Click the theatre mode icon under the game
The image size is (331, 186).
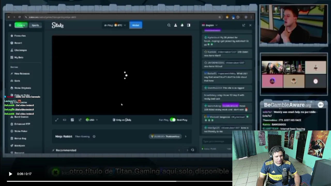(x=65, y=120)
